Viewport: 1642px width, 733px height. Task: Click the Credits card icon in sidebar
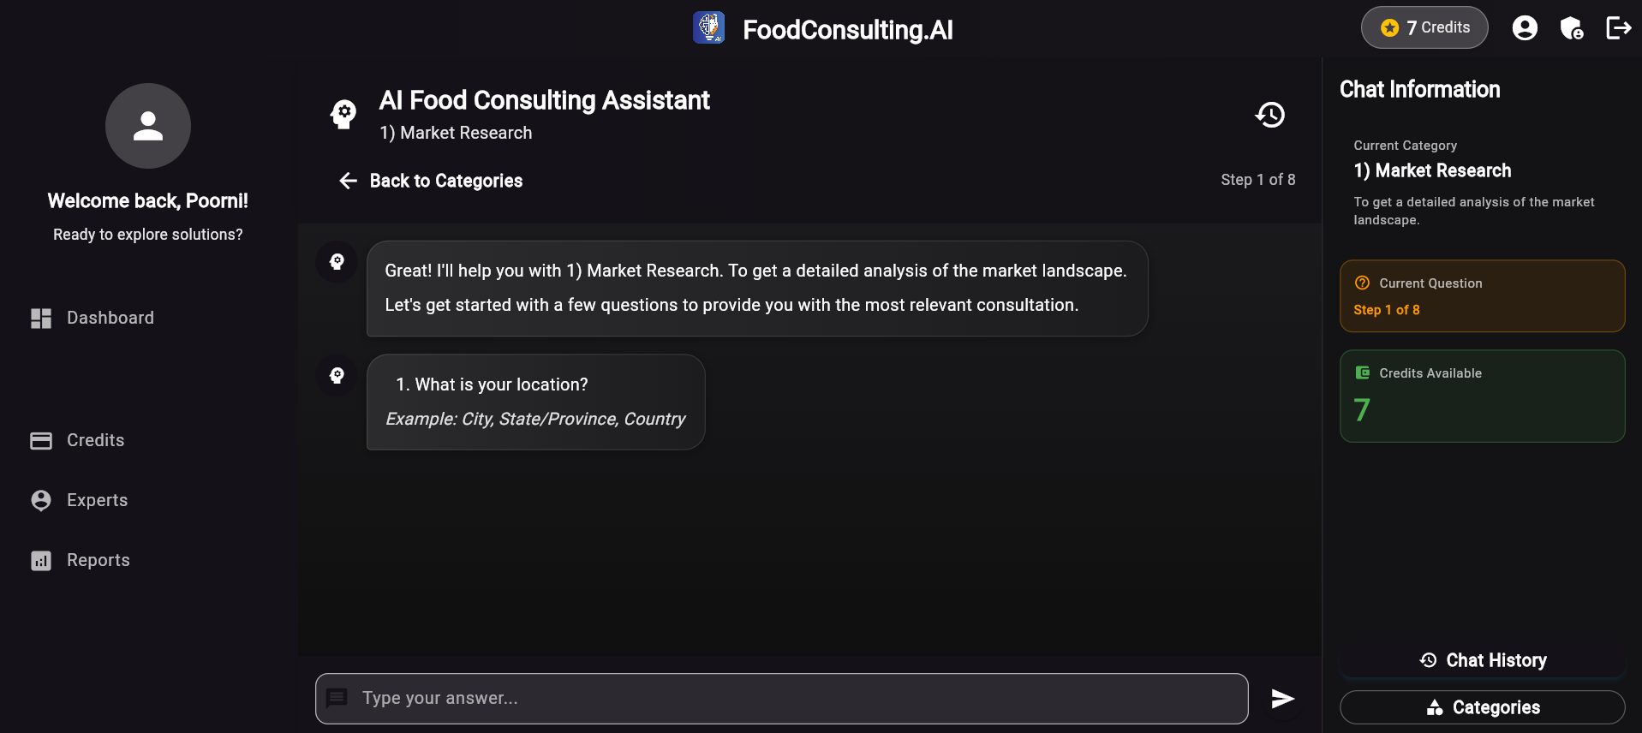click(x=40, y=440)
